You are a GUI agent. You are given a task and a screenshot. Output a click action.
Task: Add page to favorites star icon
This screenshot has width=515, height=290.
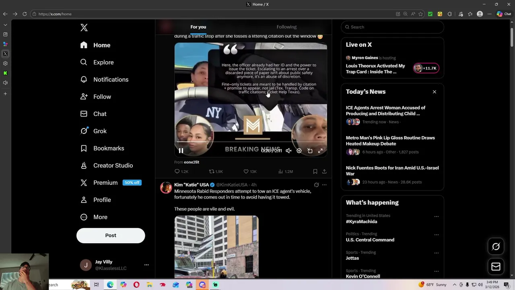pyautogui.click(x=420, y=14)
